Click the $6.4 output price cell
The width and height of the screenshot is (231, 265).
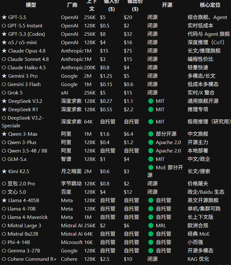pos(128,134)
